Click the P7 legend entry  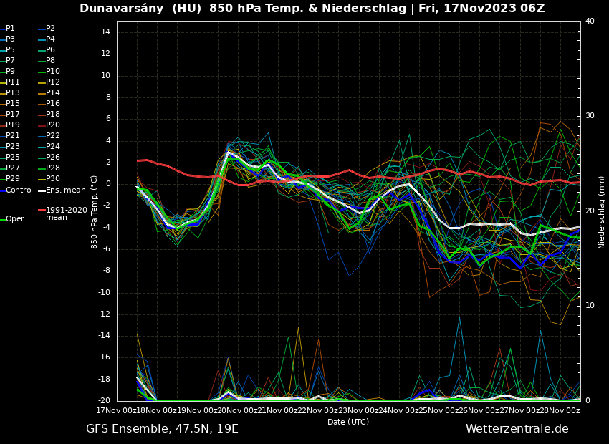click(10, 61)
